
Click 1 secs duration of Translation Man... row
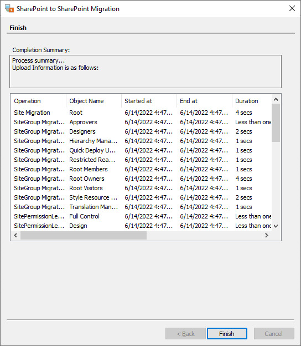pos(243,207)
